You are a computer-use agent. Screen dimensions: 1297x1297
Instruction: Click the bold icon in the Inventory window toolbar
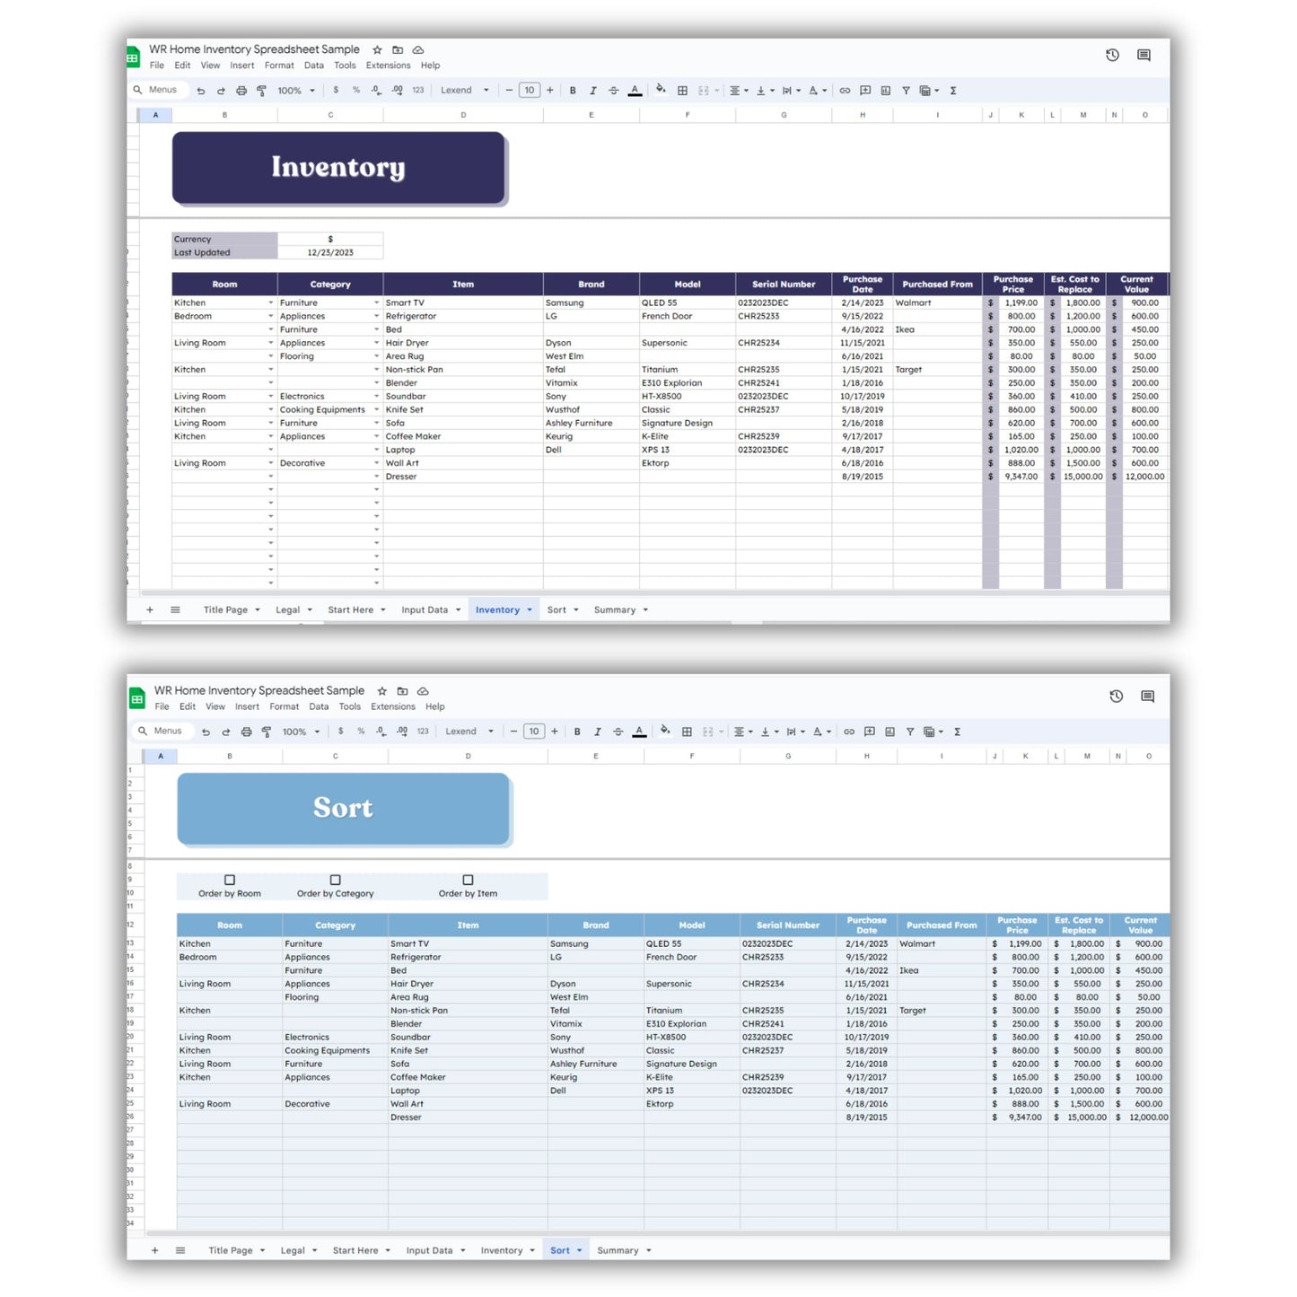[x=573, y=91]
